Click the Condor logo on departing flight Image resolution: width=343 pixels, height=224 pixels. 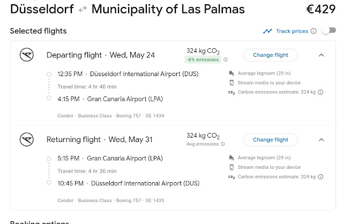point(26,55)
